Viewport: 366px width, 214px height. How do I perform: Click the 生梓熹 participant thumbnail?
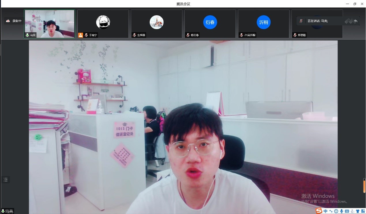(x=156, y=23)
